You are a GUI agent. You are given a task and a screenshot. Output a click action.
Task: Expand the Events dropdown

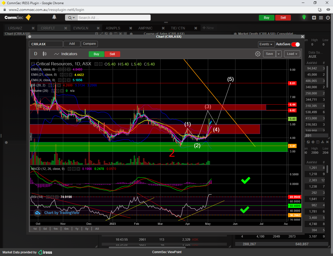266,44
